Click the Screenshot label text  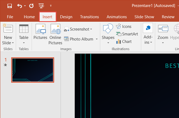(80, 29)
